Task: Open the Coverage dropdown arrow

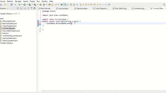Action: [32, 5]
